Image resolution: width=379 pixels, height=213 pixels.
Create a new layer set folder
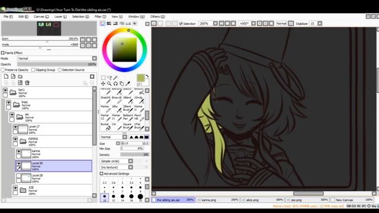point(20,76)
